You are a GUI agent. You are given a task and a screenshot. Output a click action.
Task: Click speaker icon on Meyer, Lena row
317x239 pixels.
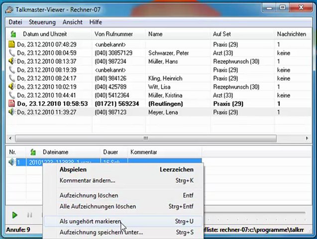(12, 112)
